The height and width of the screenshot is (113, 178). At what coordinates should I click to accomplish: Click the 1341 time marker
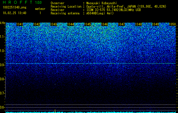(20, 24)
